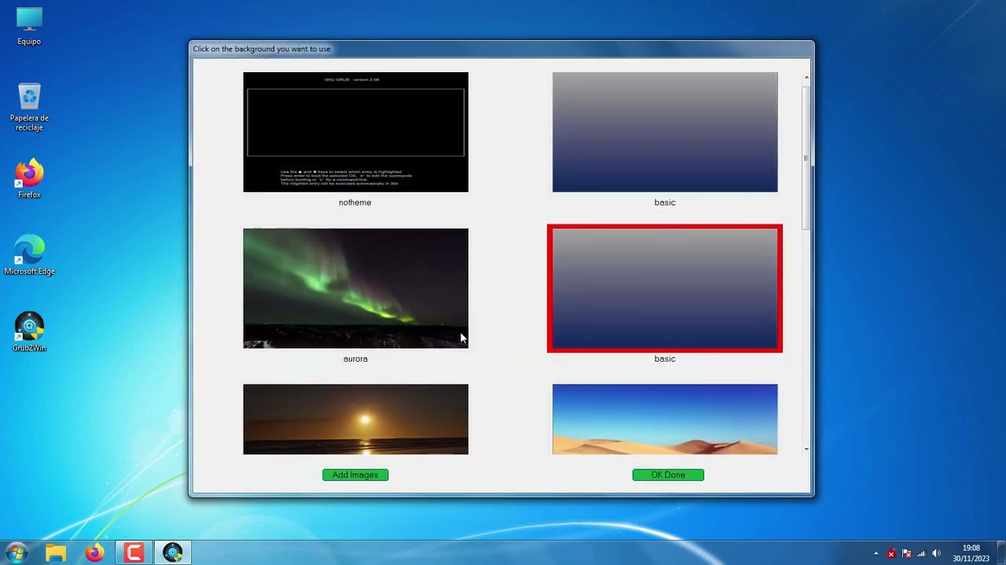Choose the aurora background thumbnail
This screenshot has height=565, width=1006.
355,288
